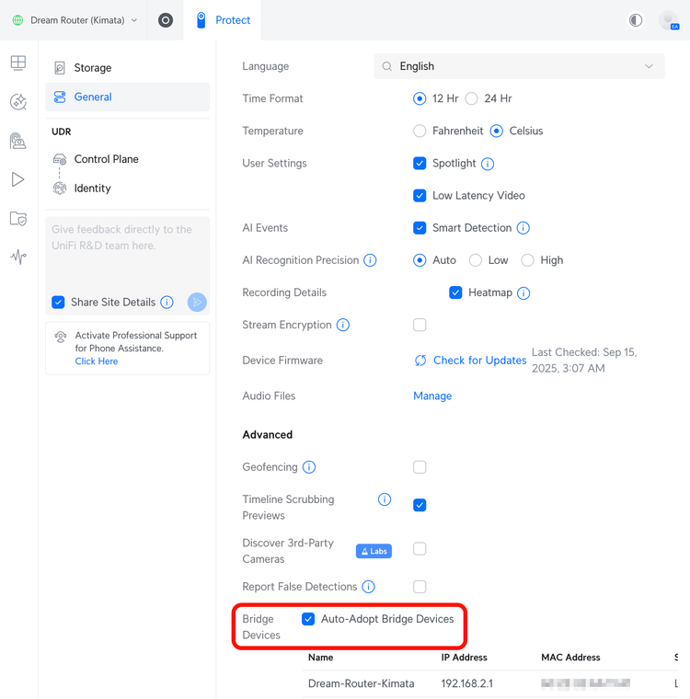The height and width of the screenshot is (699, 690).
Task: Open the playback triangle icon in the sidebar
Action: [x=18, y=179]
